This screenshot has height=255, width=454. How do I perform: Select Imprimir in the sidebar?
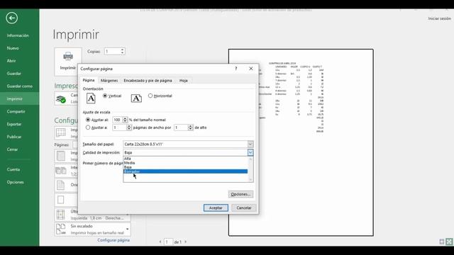coord(19,99)
